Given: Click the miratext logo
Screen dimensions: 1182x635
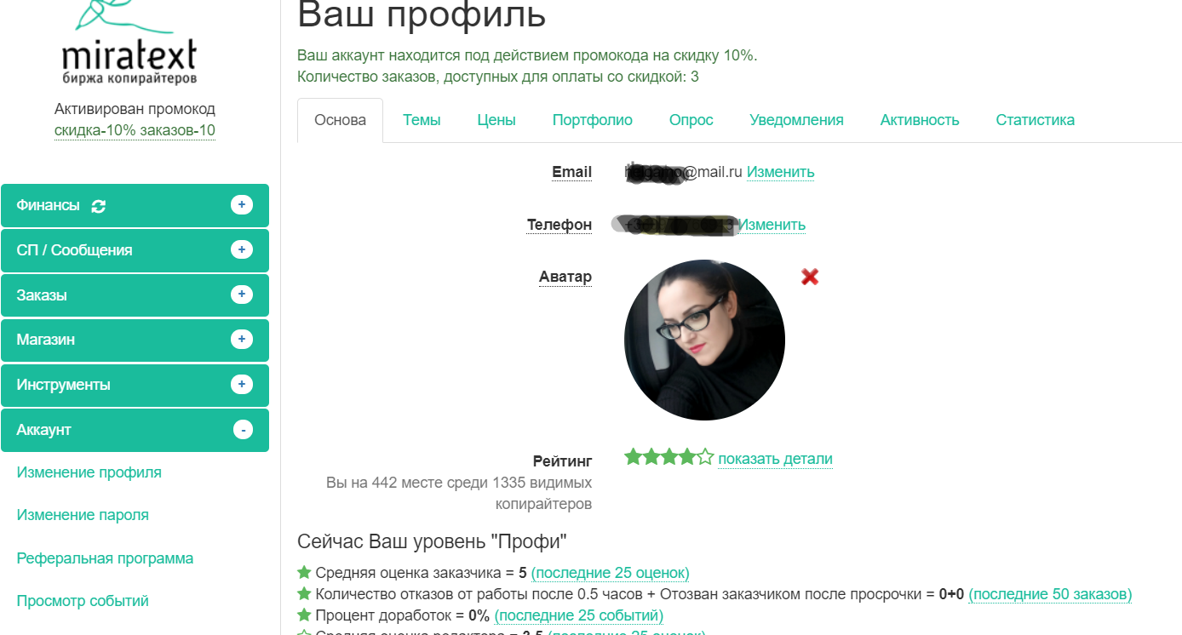Looking at the screenshot, I should coord(129,43).
